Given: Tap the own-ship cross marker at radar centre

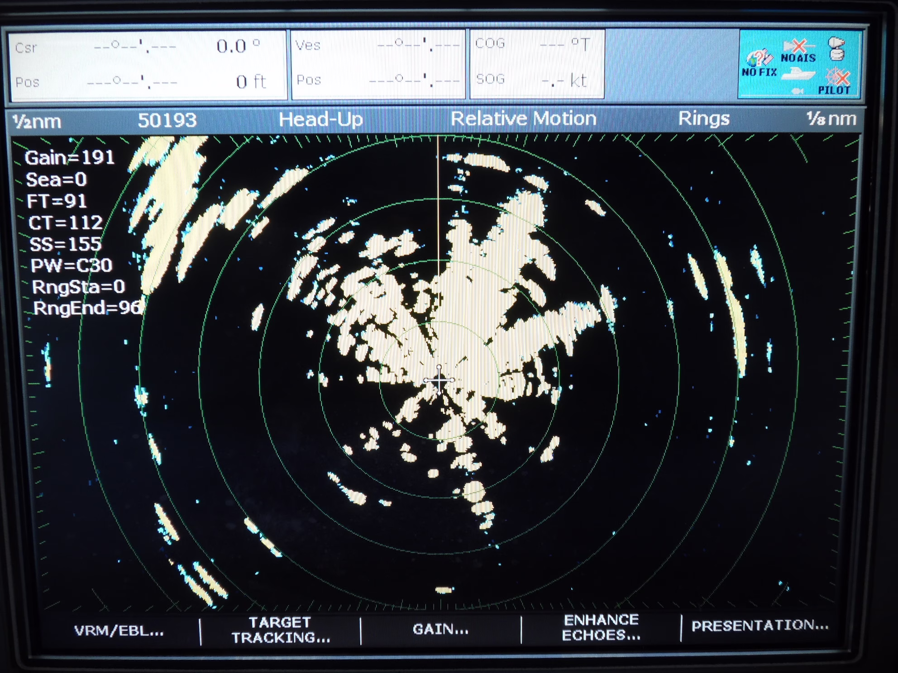Looking at the screenshot, I should (x=439, y=381).
